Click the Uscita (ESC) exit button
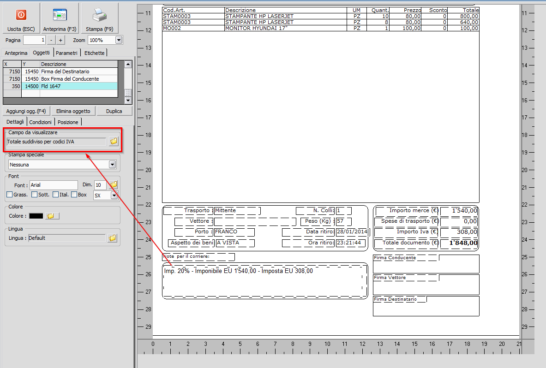Image resolution: width=546 pixels, height=368 pixels. 21,18
